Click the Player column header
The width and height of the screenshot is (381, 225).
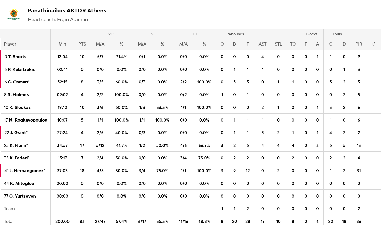tap(10, 44)
